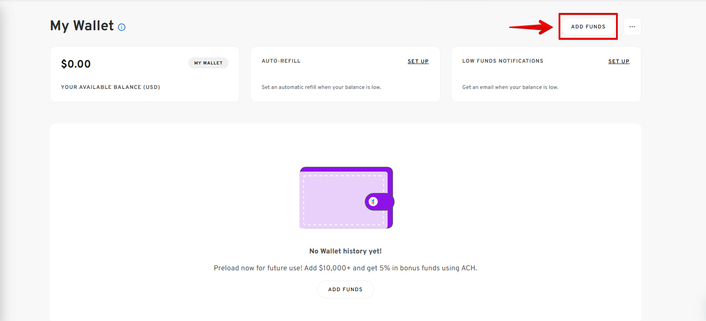Click the MY WALLET badge

[208, 63]
